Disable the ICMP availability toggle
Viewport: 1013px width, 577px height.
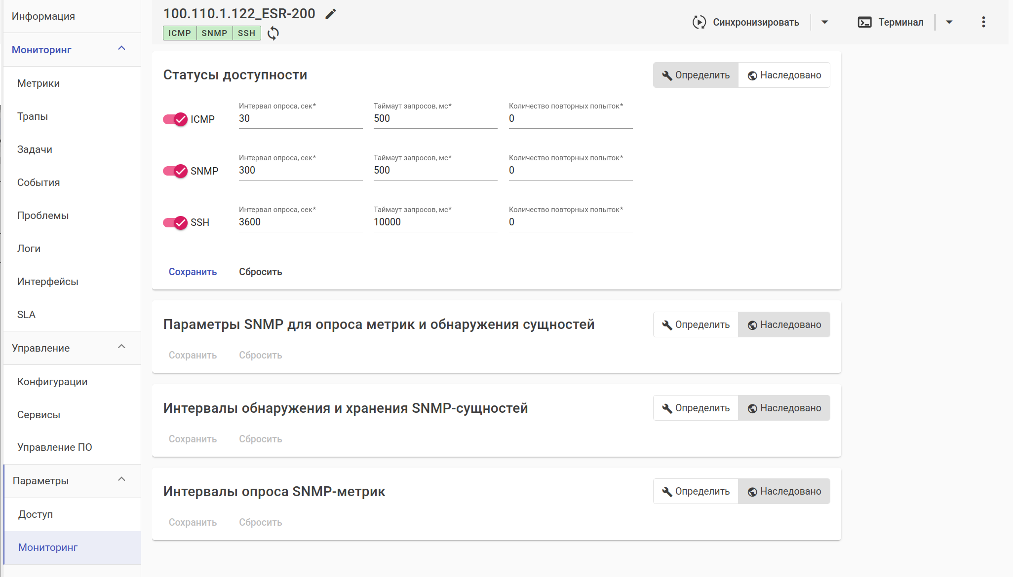175,119
